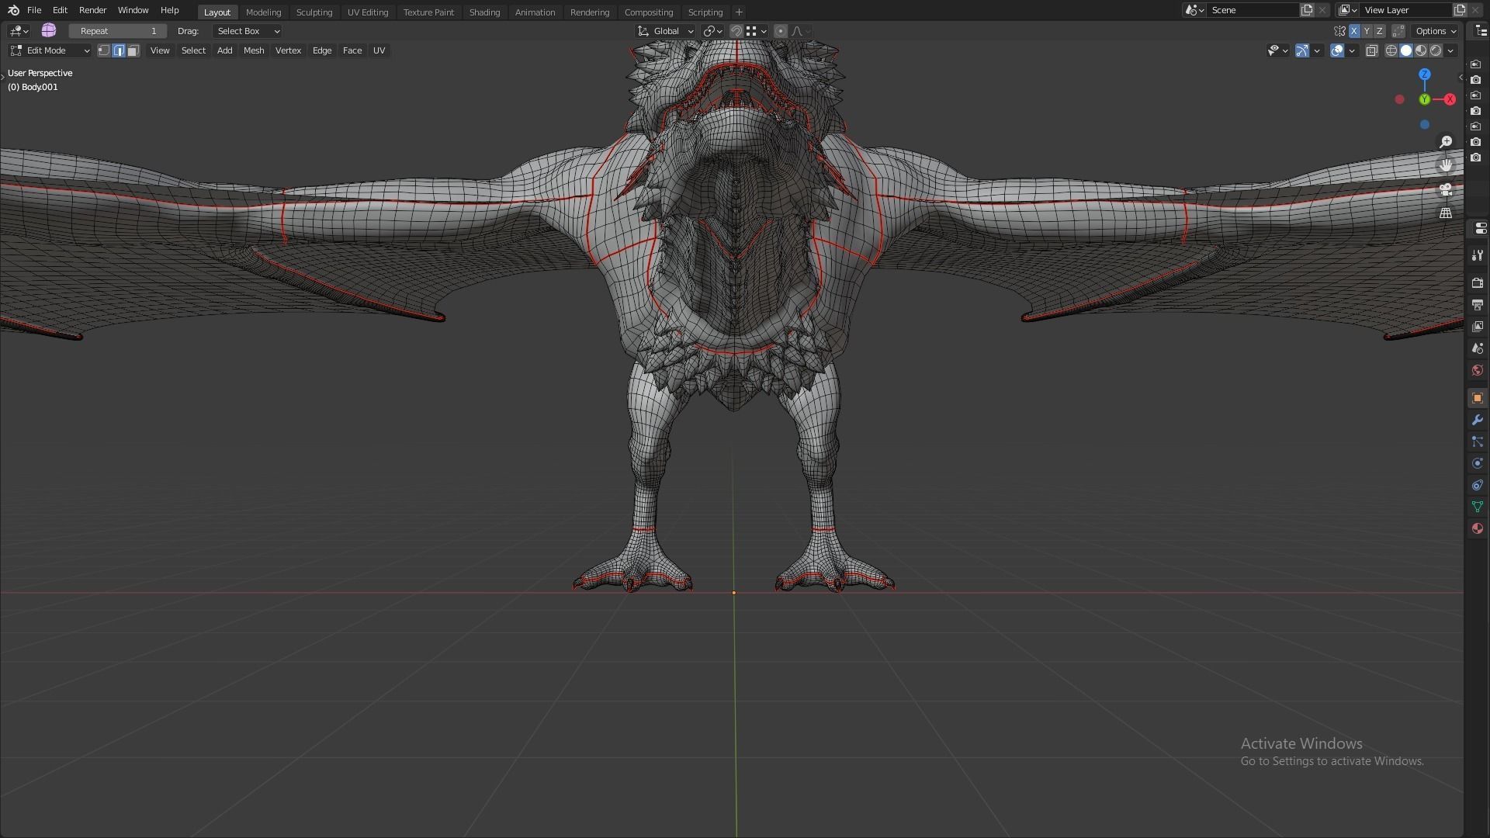Open the Window menu
The width and height of the screenshot is (1490, 838).
[x=133, y=10]
